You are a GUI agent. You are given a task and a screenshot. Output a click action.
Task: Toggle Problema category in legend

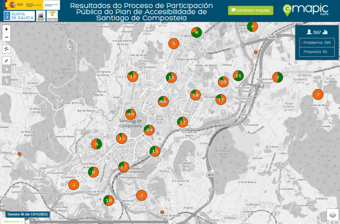316,42
